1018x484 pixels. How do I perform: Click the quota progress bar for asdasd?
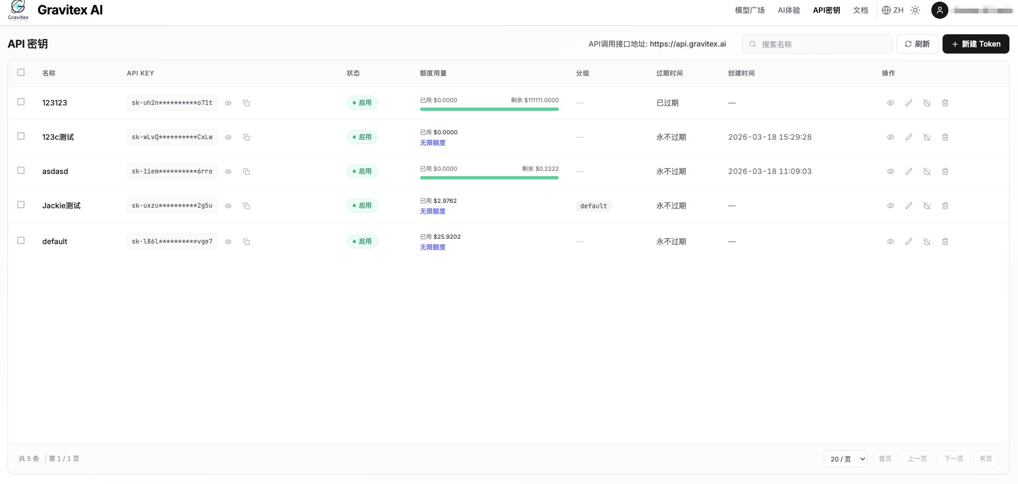point(489,178)
